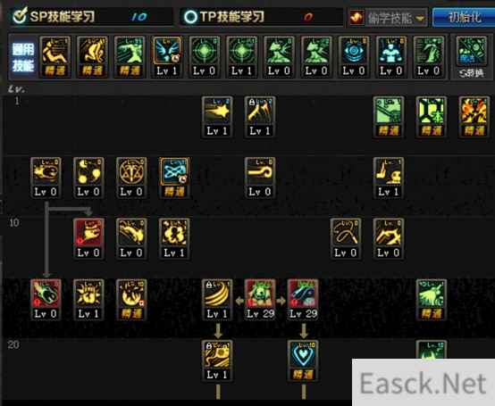Select the shooting star skill in row 1
This screenshot has height=406, width=495.
(x=217, y=117)
